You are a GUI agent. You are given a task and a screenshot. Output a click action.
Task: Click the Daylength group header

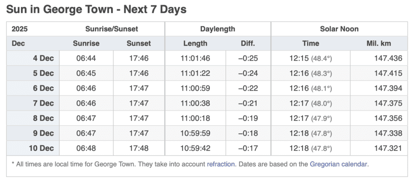point(218,29)
